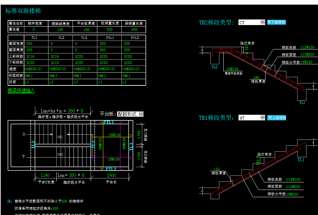Screen dimensions: 318x215
Task: Click the 梯板2宽 value 1700
Action: pos(139,156)
